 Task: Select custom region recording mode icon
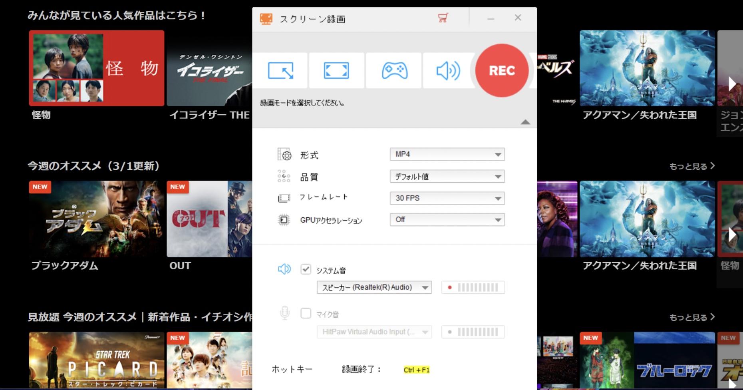280,71
